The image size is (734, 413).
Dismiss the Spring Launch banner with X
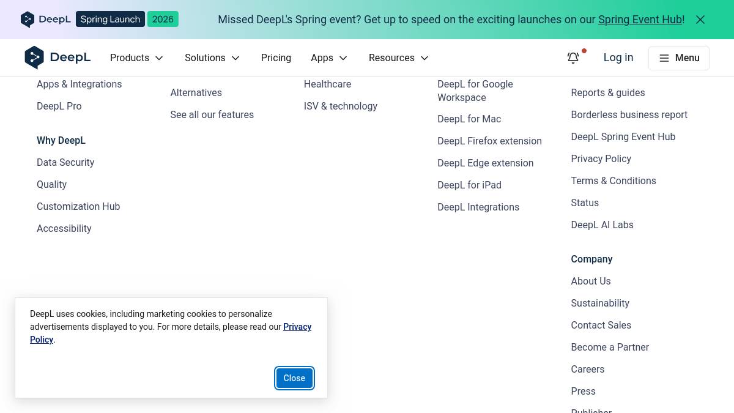click(700, 20)
